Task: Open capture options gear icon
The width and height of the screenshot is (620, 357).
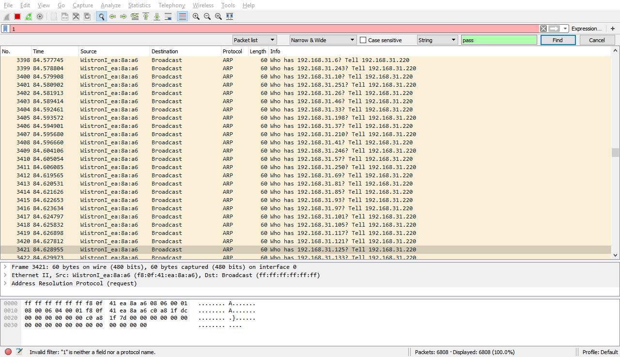Action: point(40,16)
